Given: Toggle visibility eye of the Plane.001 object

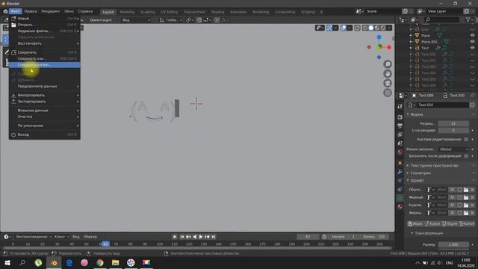Looking at the screenshot, I should 472,42.
